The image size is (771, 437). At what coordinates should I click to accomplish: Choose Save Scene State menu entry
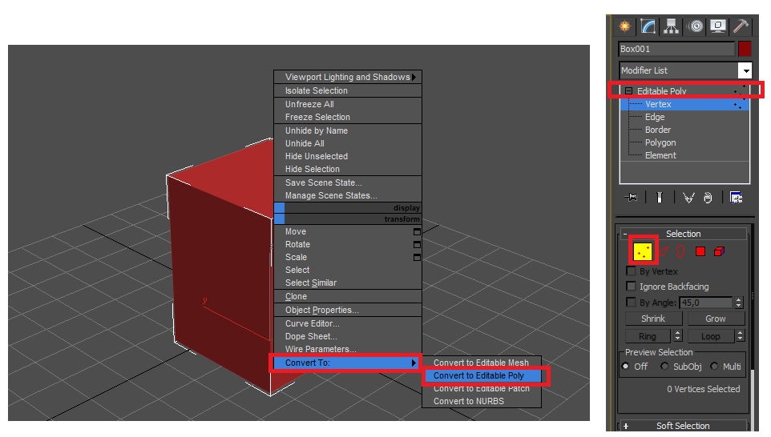click(x=348, y=182)
